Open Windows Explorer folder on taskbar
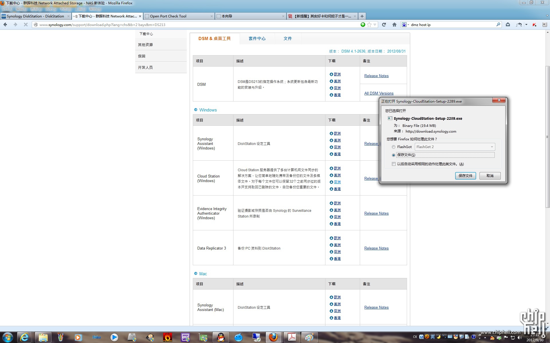This screenshot has height=343, width=550. tap(43, 337)
